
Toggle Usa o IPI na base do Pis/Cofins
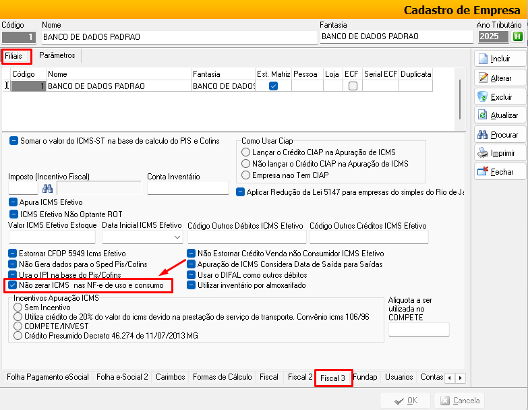[x=12, y=274]
